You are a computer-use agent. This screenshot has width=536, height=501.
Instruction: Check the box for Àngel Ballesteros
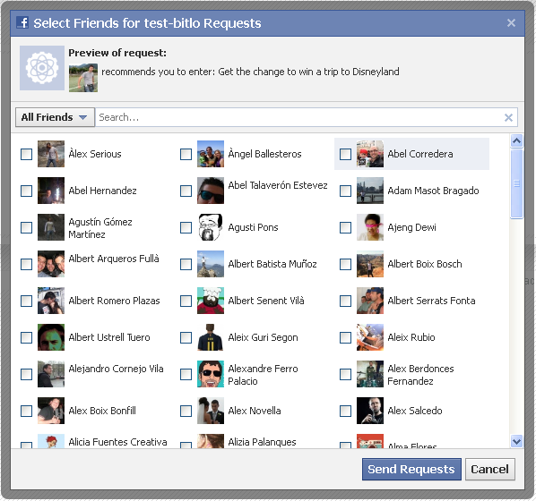[x=186, y=154]
